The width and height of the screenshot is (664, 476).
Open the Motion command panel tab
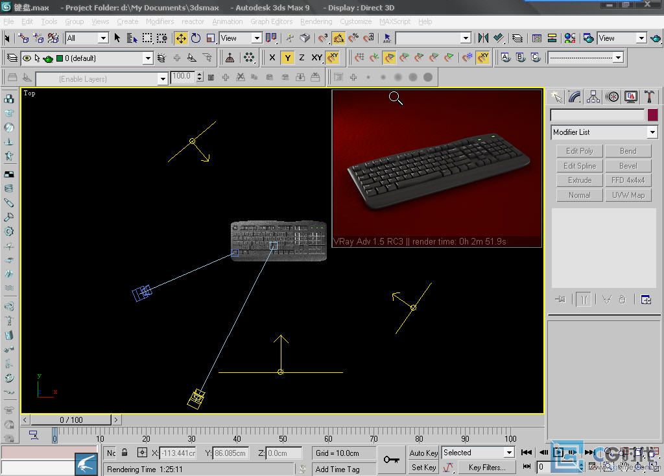(612, 97)
